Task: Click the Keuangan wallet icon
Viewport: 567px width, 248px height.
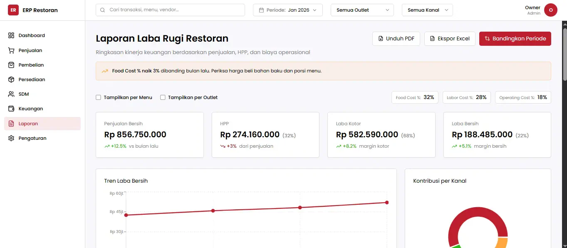Action: pyautogui.click(x=11, y=109)
